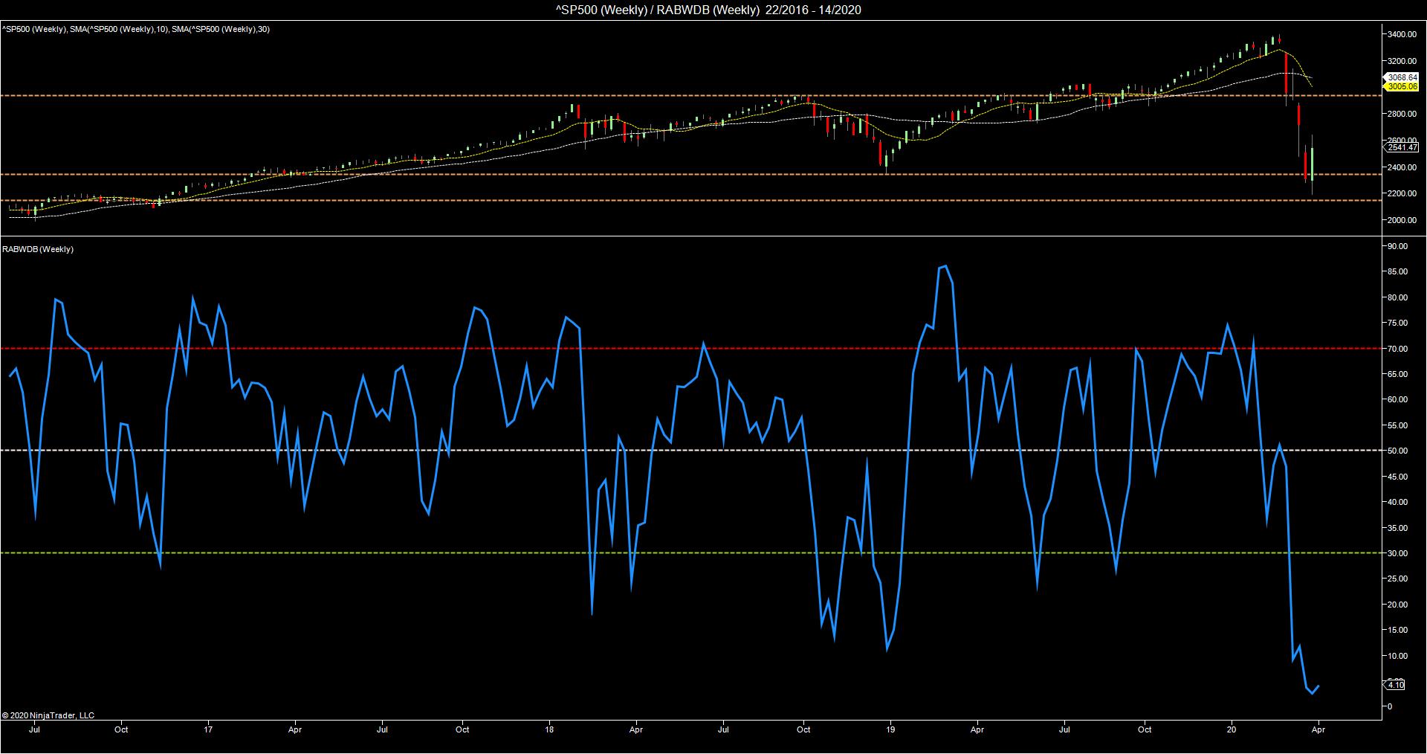1427x754 pixels.
Task: Select the white dashed 50 level line
Action: [690, 450]
